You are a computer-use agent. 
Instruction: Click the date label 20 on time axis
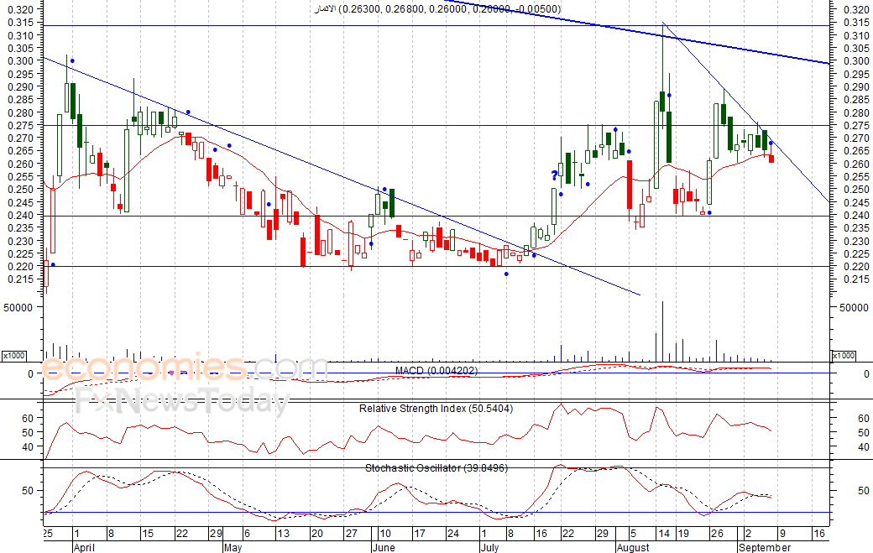pyautogui.click(x=317, y=534)
